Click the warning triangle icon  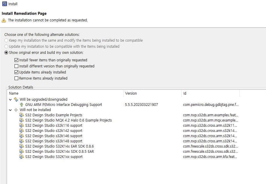(x=4, y=20)
